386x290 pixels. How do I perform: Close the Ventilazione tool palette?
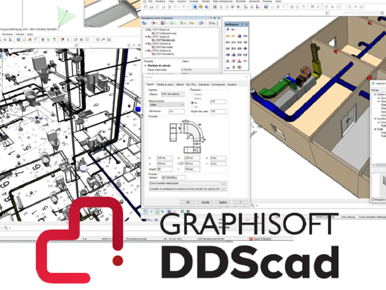click(x=247, y=24)
